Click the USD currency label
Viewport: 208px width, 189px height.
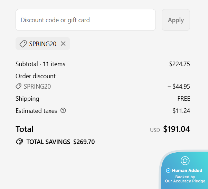(x=155, y=130)
